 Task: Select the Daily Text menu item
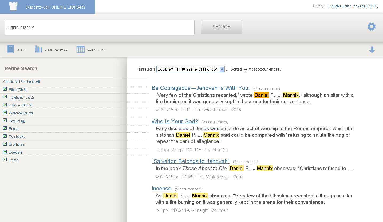(96, 50)
